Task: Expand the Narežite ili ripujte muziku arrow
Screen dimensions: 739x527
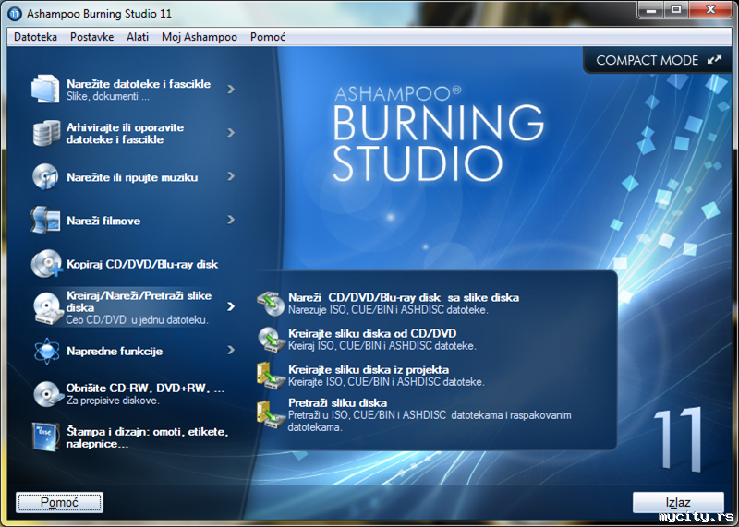Action: (231, 176)
